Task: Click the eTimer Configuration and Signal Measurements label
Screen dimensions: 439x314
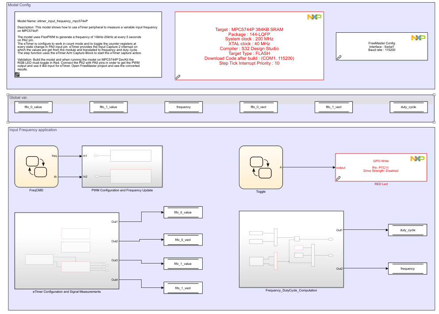Action: [67, 292]
